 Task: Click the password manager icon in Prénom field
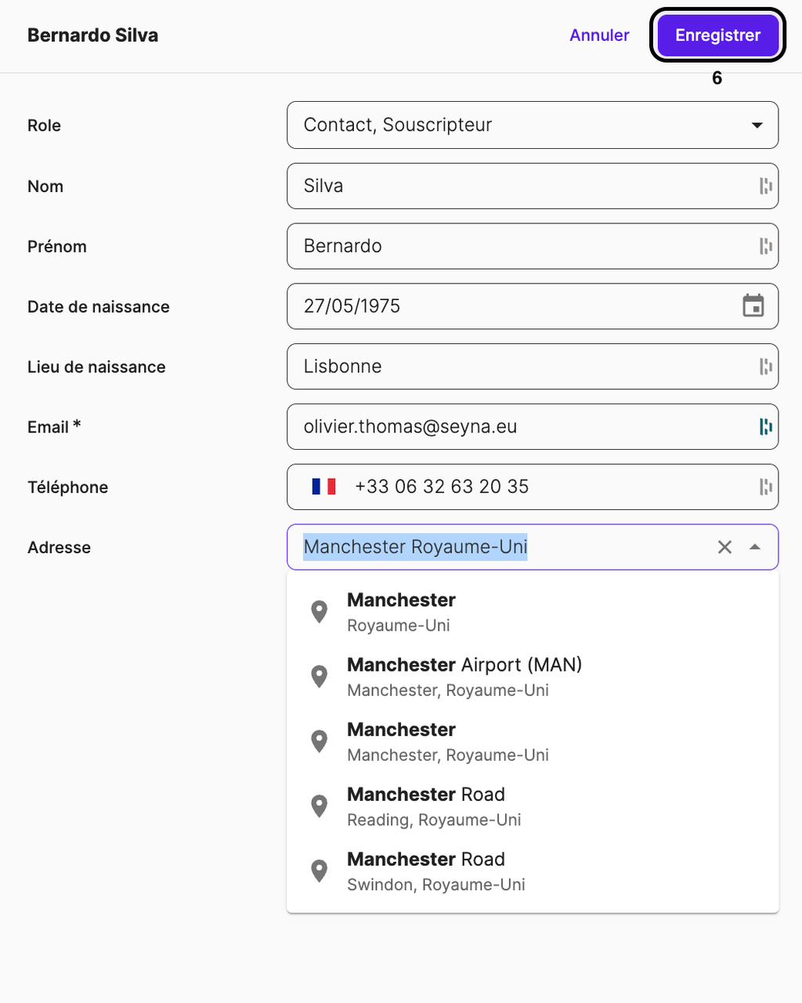coord(765,246)
